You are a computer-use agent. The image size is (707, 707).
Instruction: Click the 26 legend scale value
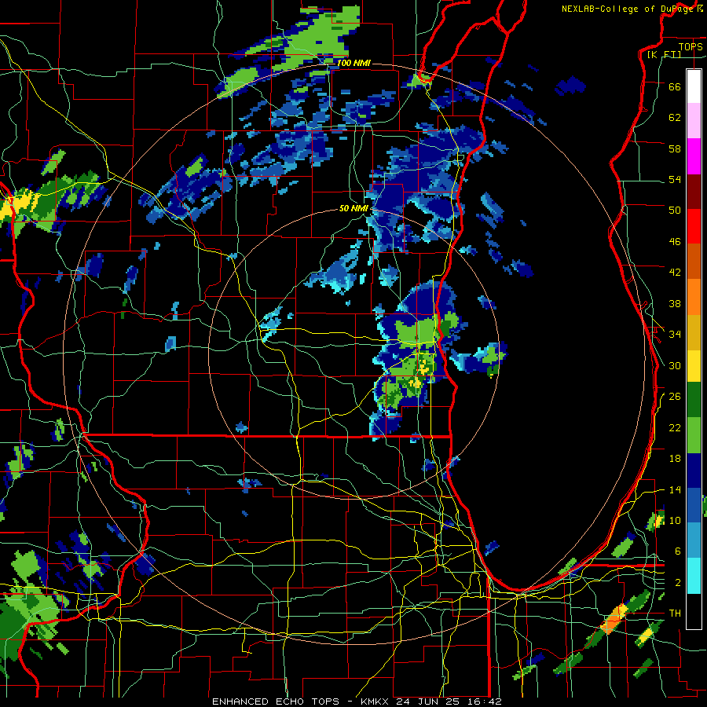(x=675, y=397)
